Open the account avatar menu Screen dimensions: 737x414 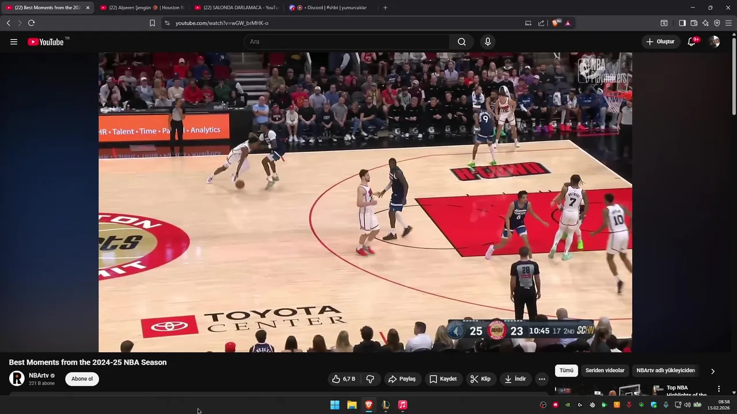714,41
